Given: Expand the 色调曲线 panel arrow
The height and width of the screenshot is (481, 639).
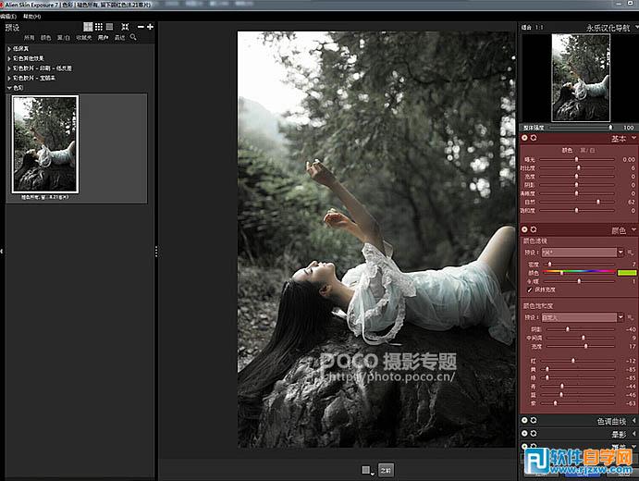Looking at the screenshot, I should pos(633,420).
